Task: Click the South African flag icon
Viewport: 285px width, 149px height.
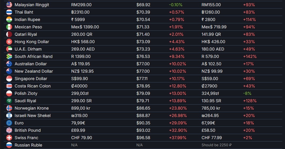Action: coord(9,56)
